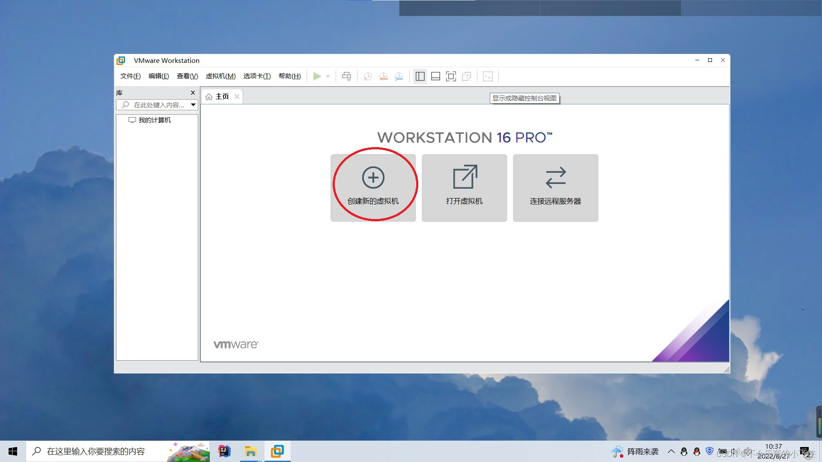Click the VMware Workstation title bar icon
The height and width of the screenshot is (462, 822).
tap(121, 60)
